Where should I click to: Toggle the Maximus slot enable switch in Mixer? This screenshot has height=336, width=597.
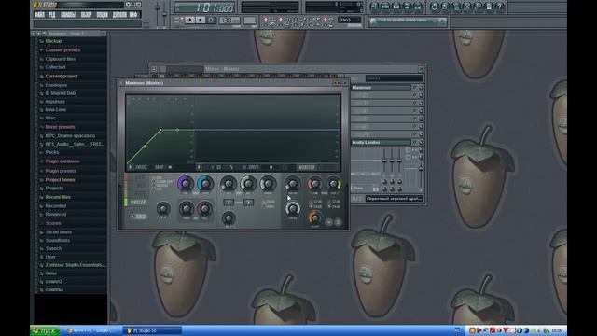(414, 88)
